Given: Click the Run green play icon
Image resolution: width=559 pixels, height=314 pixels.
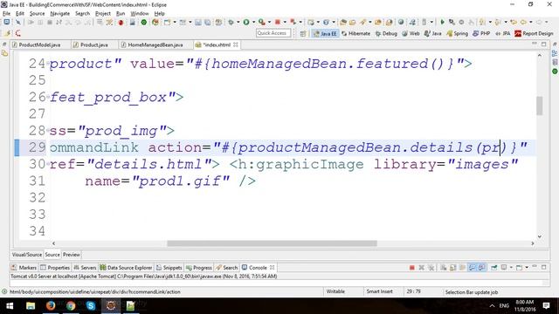Looking at the screenshot, I should (246, 22).
